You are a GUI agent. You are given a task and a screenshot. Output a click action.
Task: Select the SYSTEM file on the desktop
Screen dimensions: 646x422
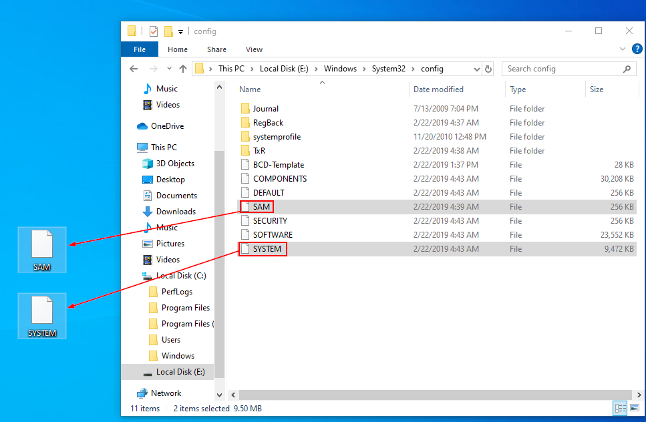coord(41,316)
